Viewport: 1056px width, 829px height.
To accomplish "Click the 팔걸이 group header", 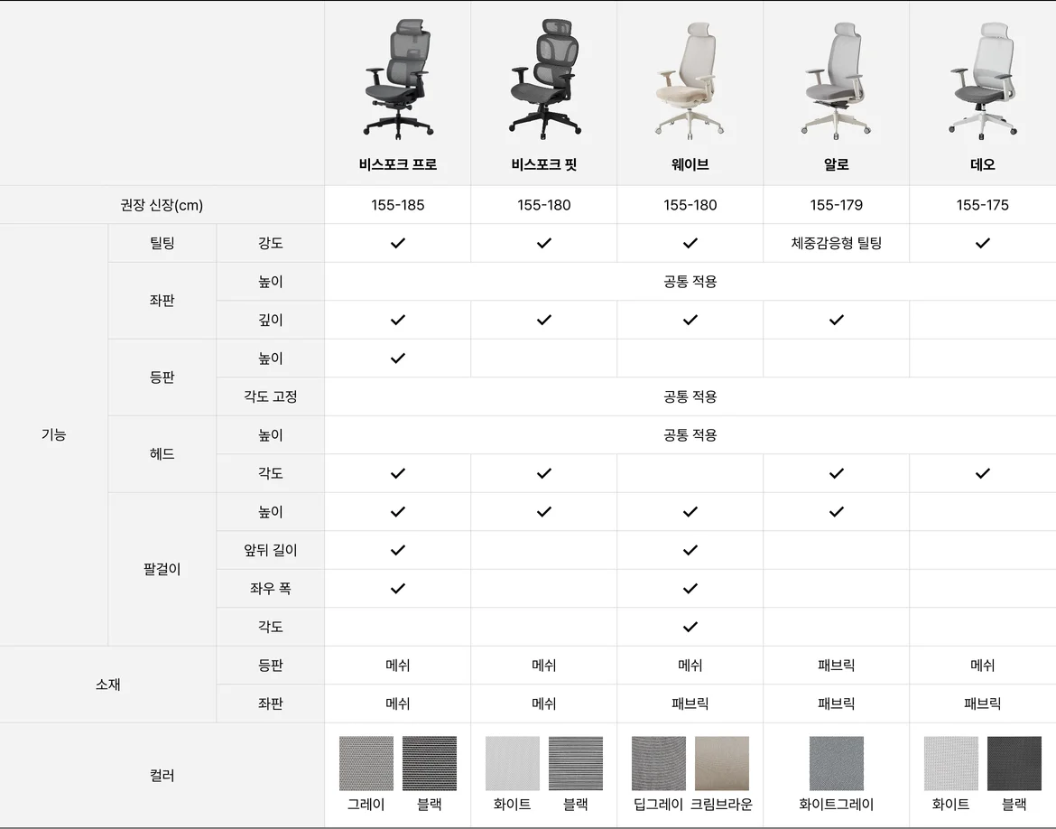I will tap(162, 570).
